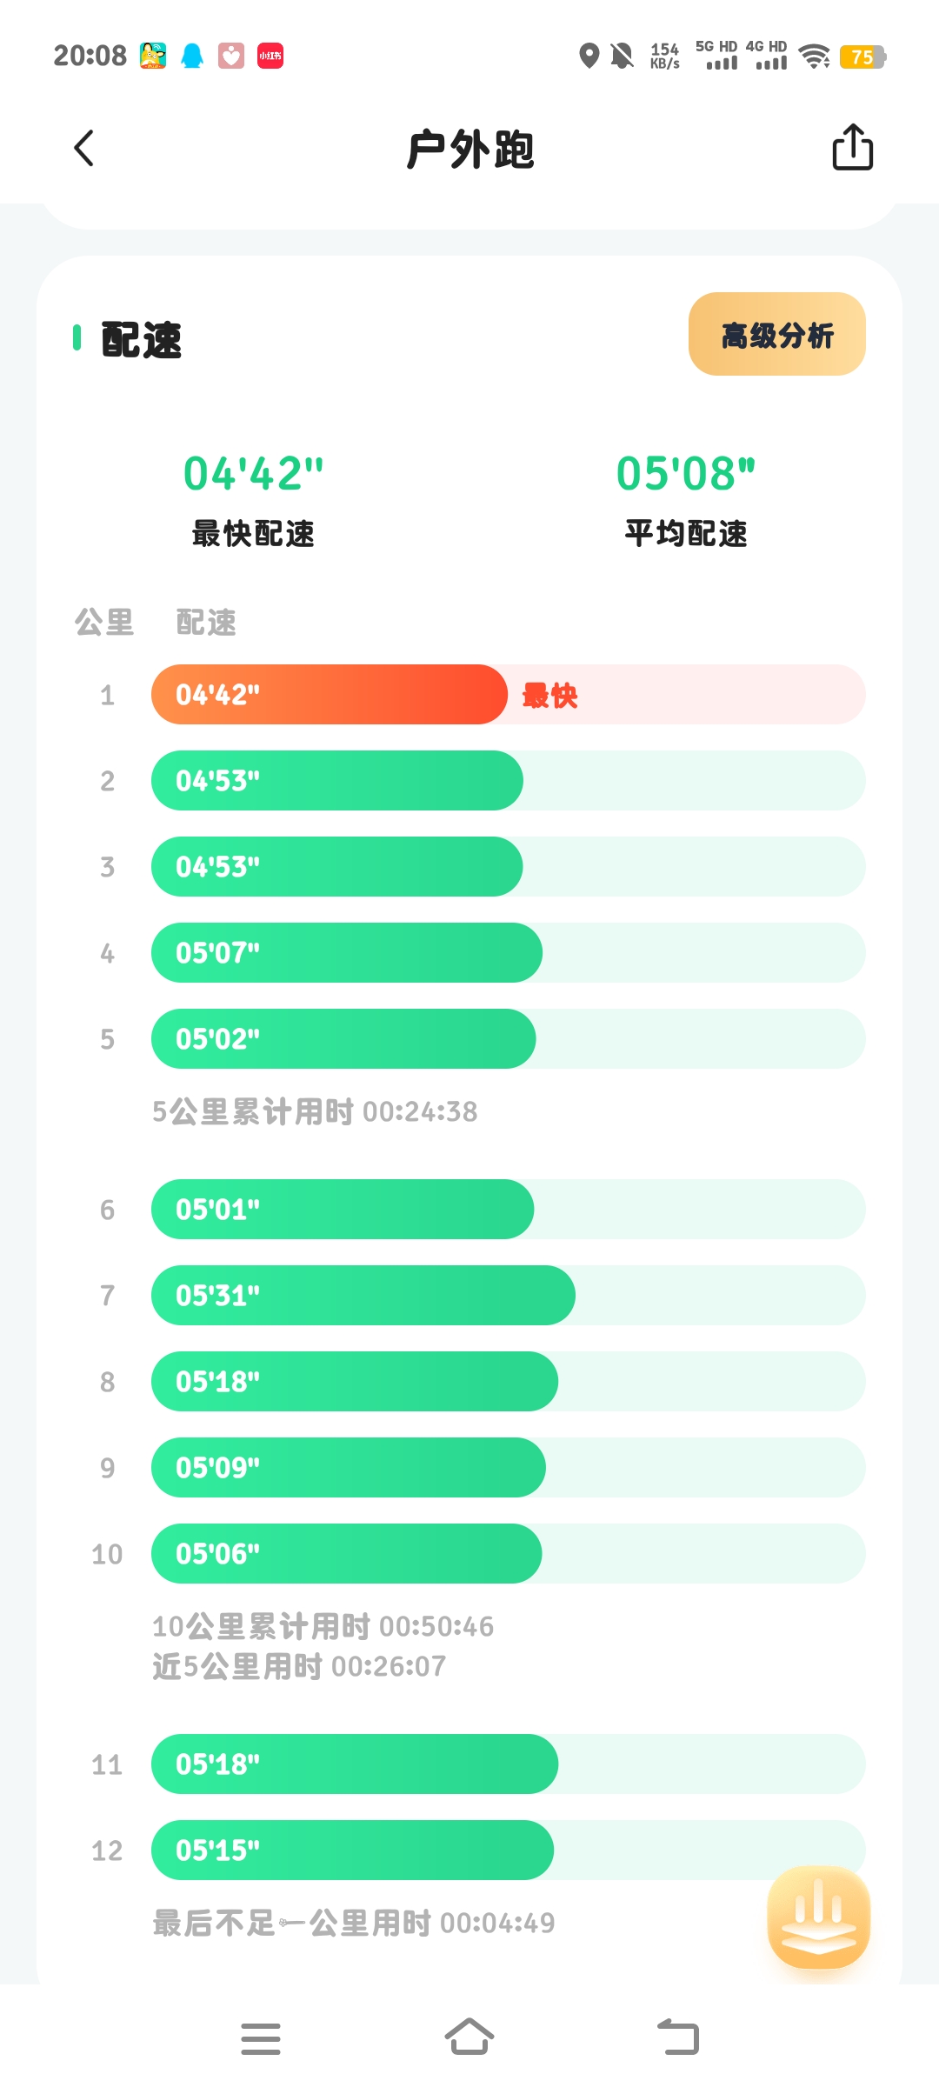Tap the back arrow icon
The height and width of the screenshot is (2094, 939).
pyautogui.click(x=84, y=149)
